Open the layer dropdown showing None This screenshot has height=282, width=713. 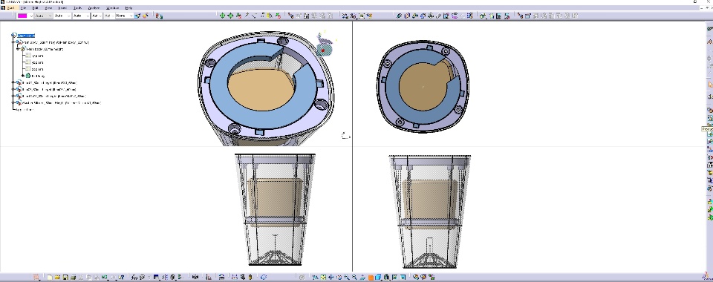(125, 16)
